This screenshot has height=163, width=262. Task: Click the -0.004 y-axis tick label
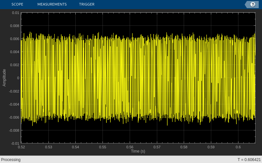tap(14, 104)
